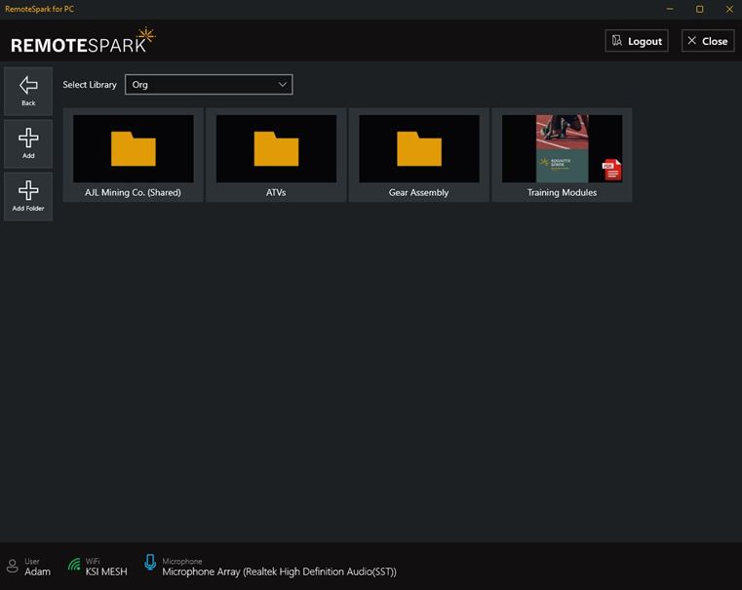Click the Training Modules label text
This screenshot has width=742, height=590.
click(562, 192)
